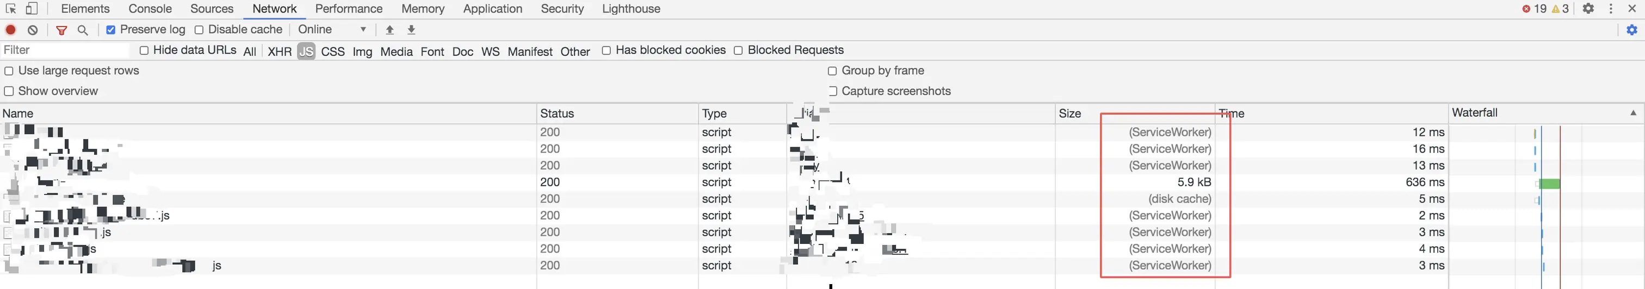Sort by the Waterfall column arrow
Viewport: 1645px width, 289px height.
pyautogui.click(x=1633, y=113)
